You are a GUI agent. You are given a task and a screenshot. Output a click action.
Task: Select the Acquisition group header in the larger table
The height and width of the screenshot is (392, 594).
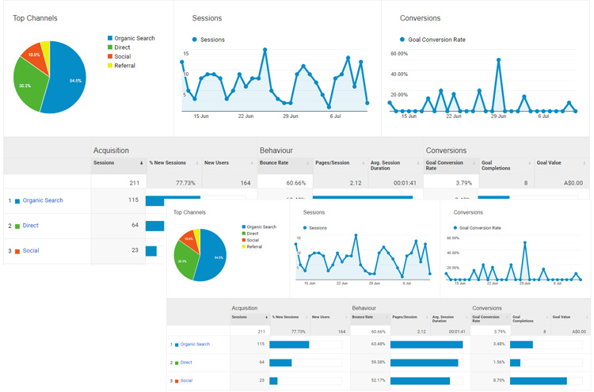coord(111,150)
